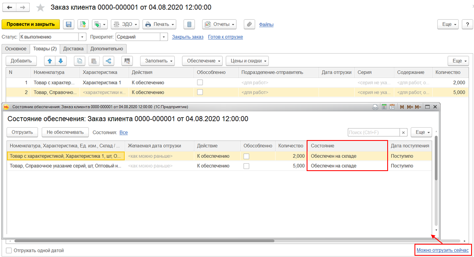The width and height of the screenshot is (474, 257).
Task: Click the paperclip attachments icon
Action: point(249,24)
